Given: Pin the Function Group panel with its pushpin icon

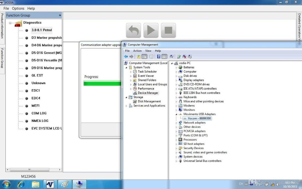Looking at the screenshot, I should coord(60,15).
